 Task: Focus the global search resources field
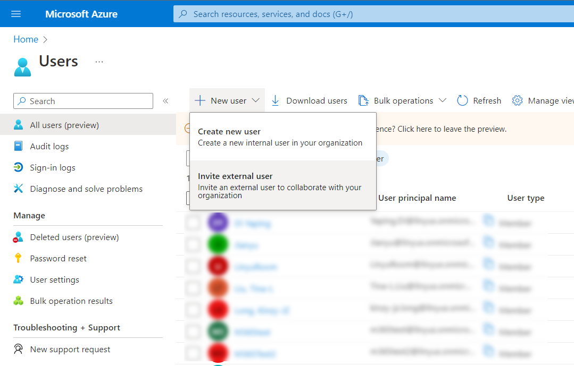click(x=373, y=14)
